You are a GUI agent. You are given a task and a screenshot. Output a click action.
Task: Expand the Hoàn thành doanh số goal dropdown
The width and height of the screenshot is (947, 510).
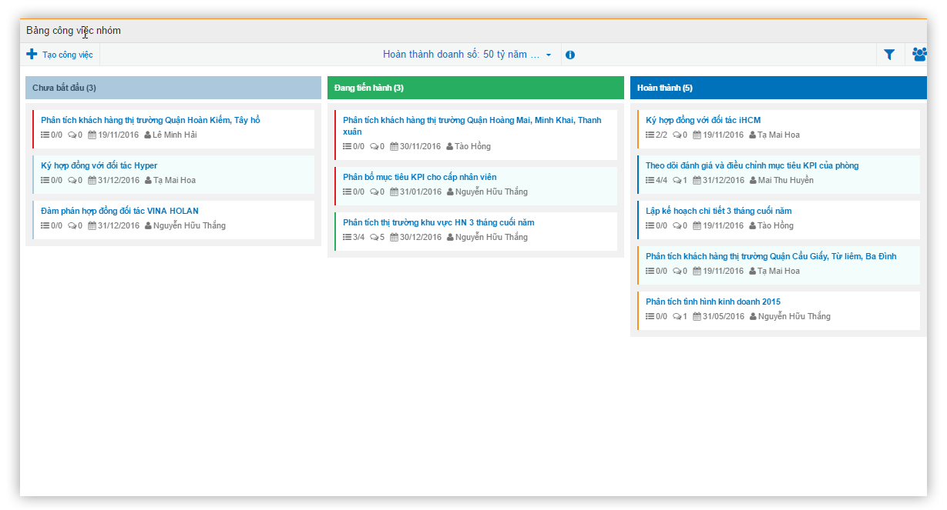[549, 55]
